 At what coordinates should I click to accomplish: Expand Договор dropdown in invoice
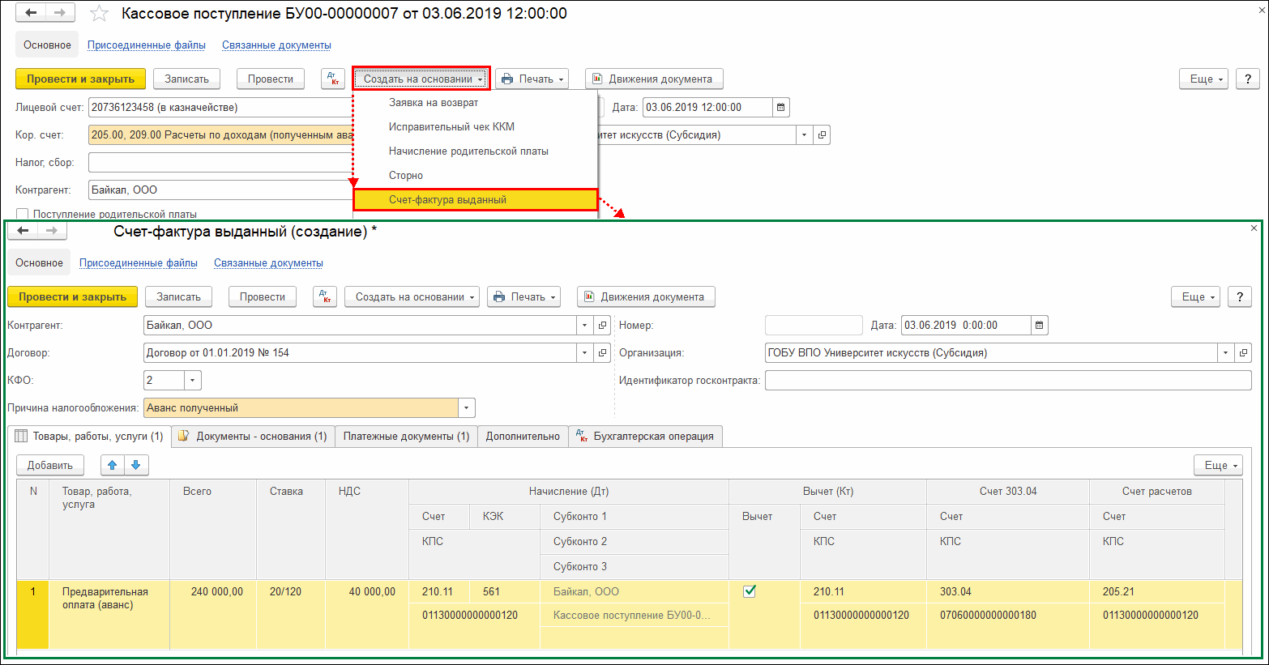click(x=584, y=352)
